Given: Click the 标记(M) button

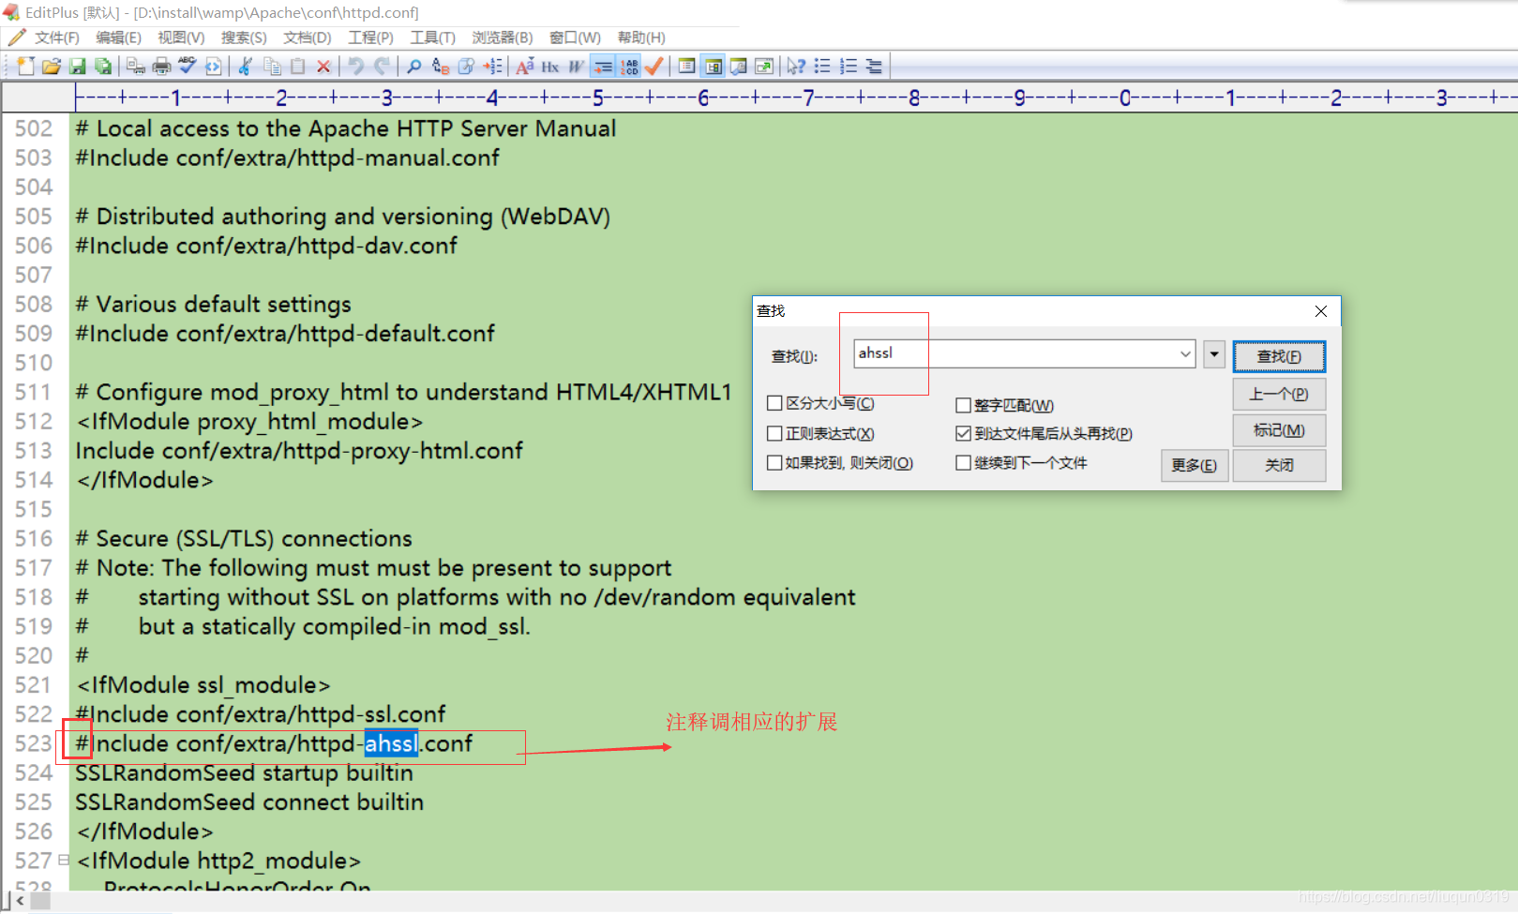Looking at the screenshot, I should pos(1279,430).
